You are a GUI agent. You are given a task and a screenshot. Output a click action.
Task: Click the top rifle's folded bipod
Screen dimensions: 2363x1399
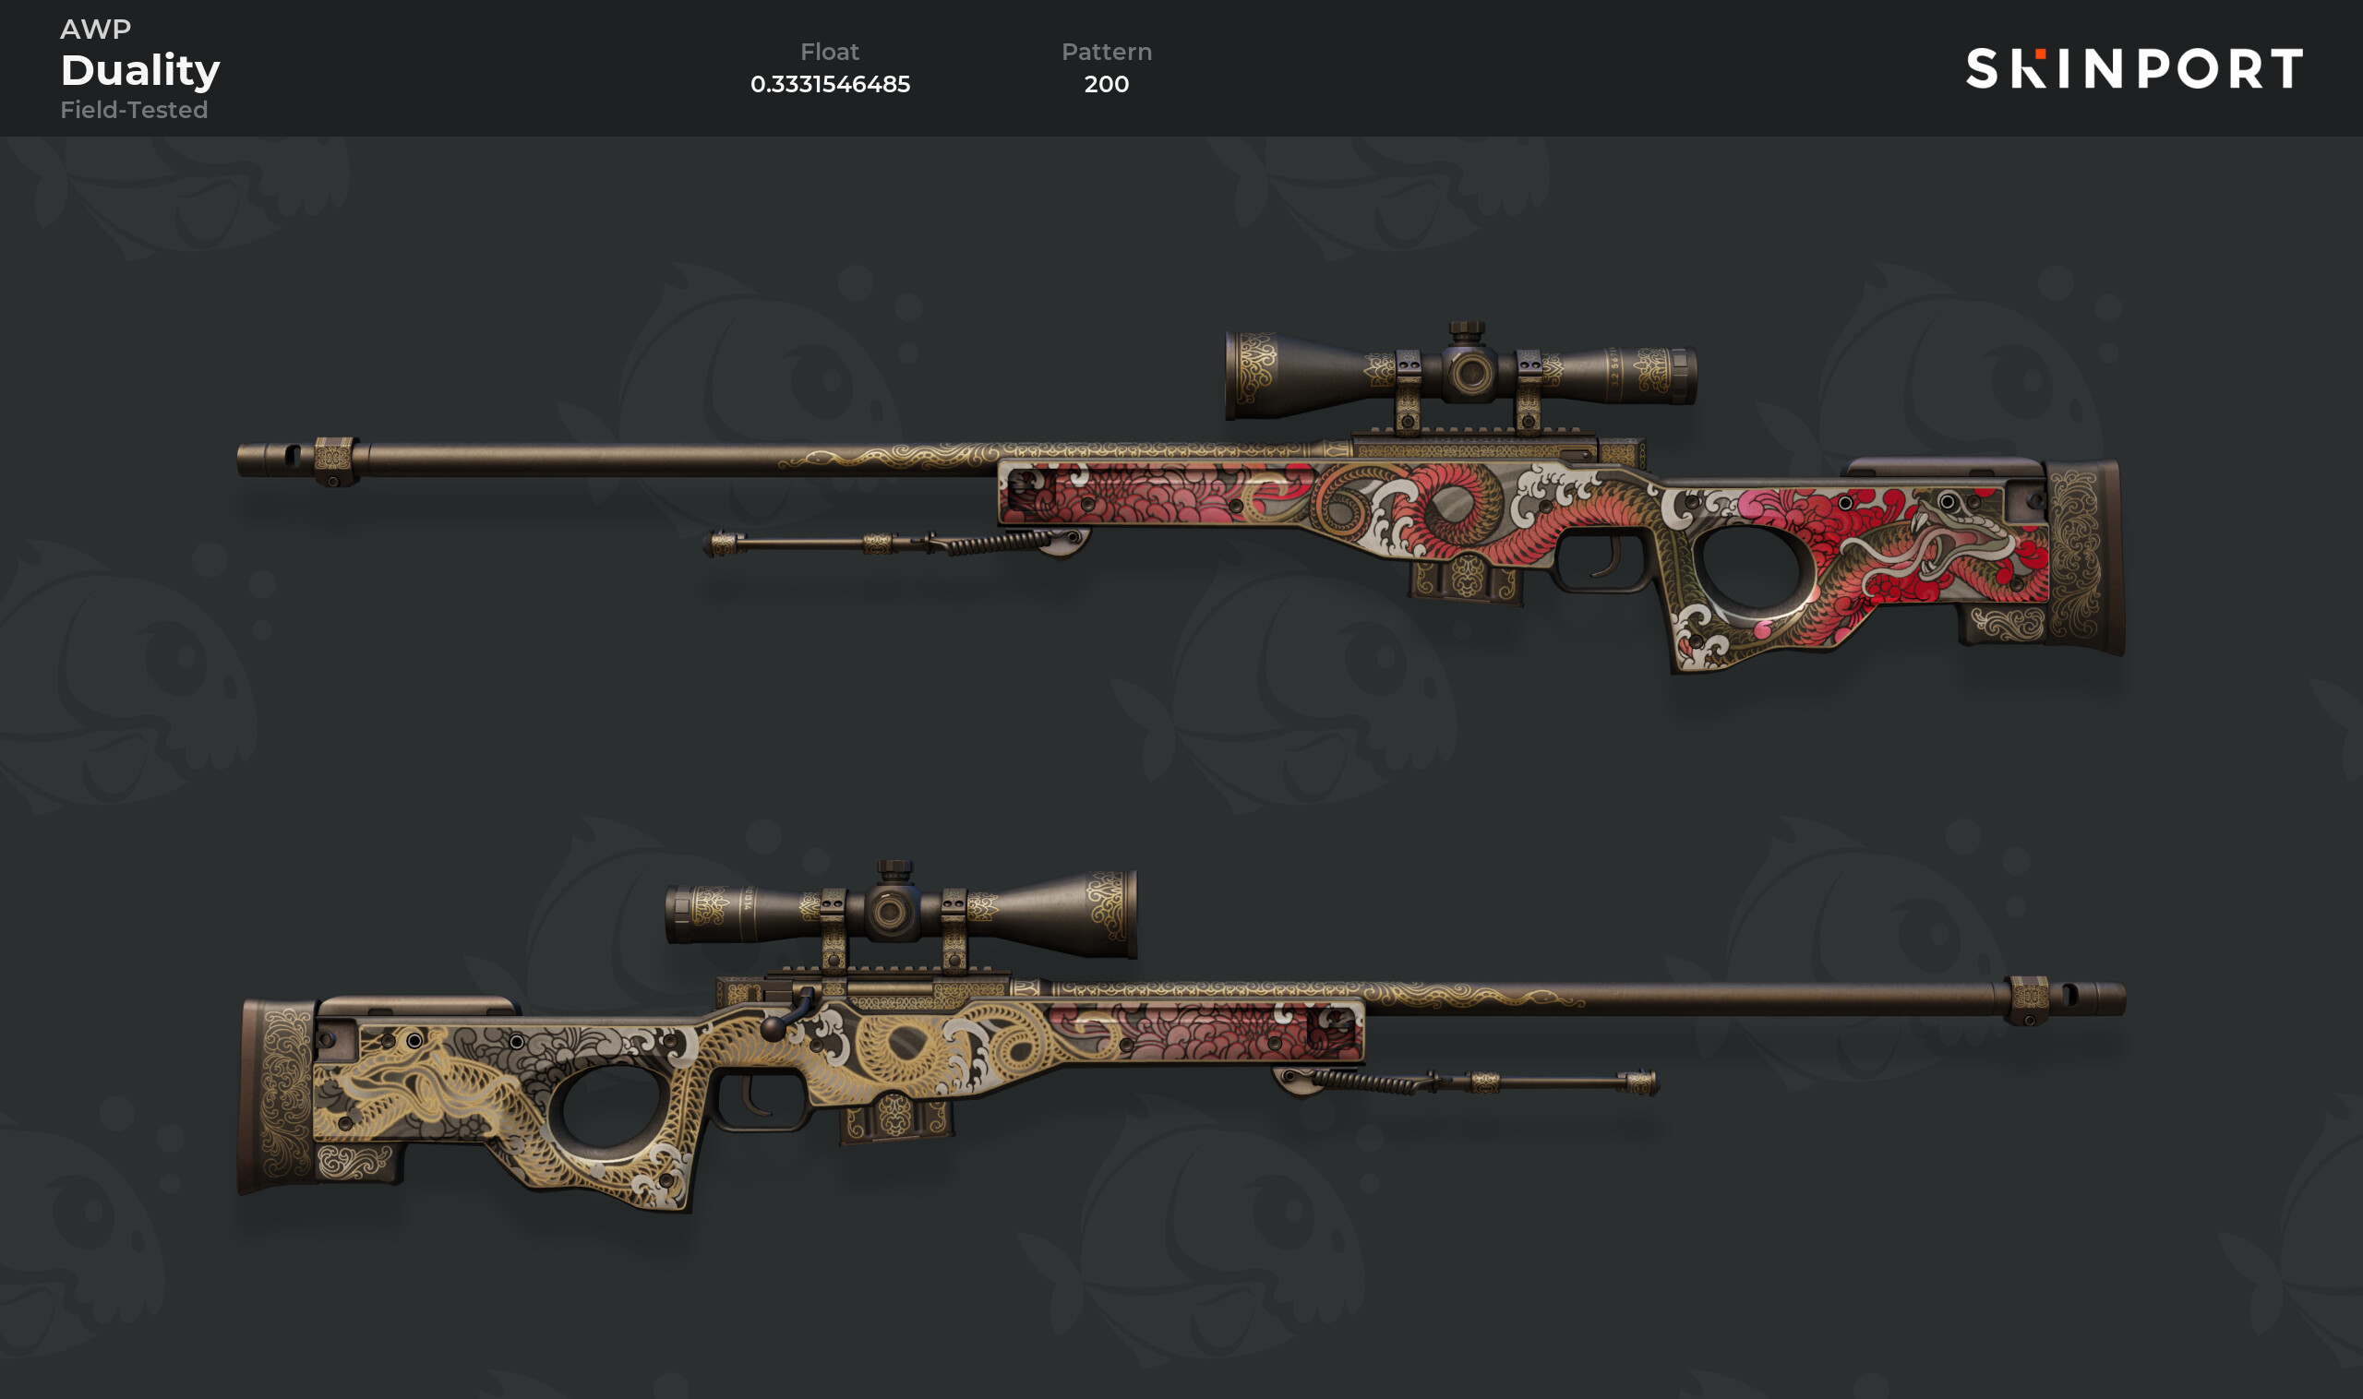click(895, 542)
